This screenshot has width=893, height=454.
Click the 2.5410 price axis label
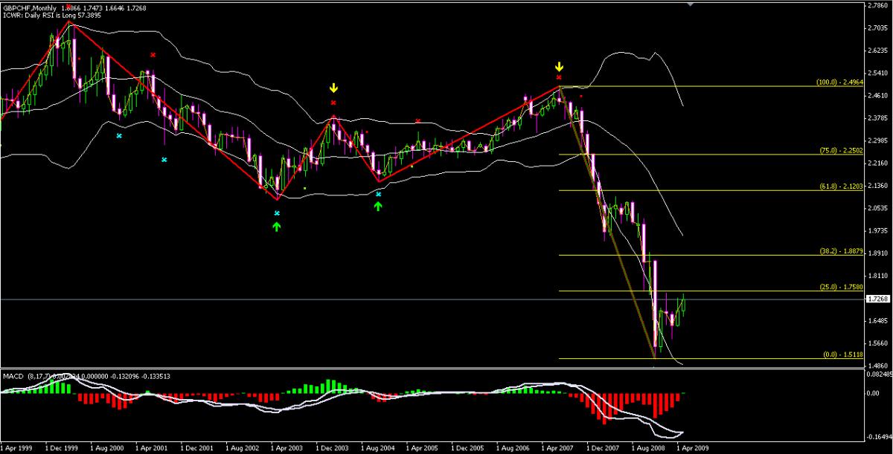point(878,74)
